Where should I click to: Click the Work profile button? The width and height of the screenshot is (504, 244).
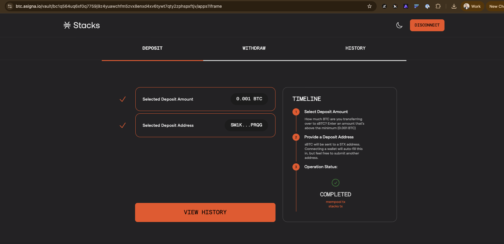pos(472,6)
